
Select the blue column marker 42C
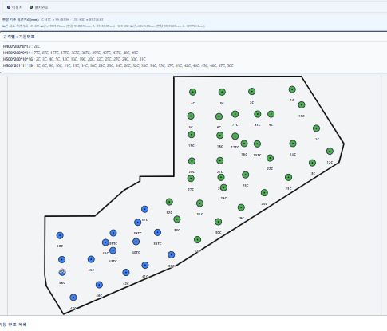(126, 273)
